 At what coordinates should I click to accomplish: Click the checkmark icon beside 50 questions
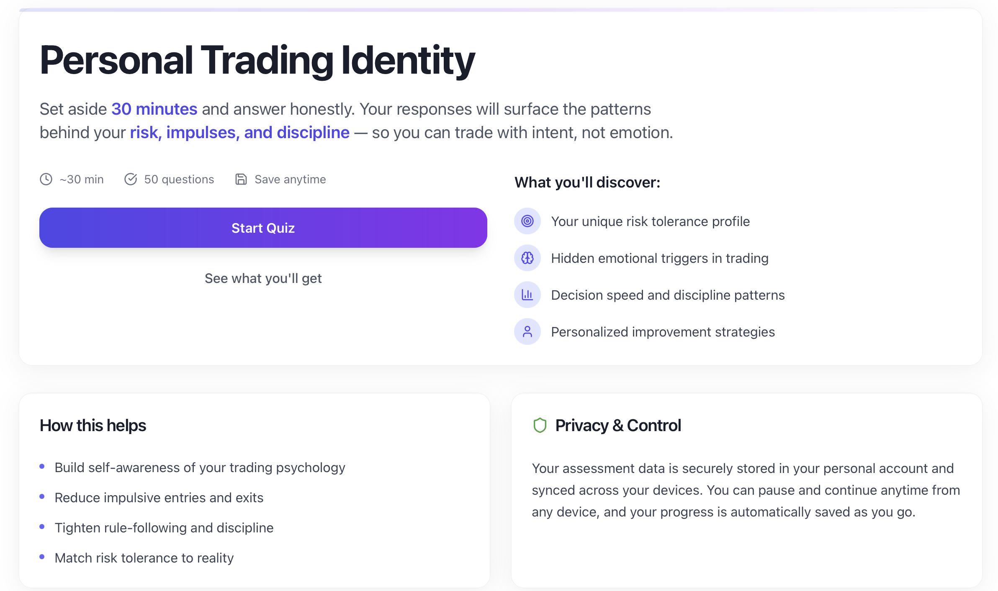[x=131, y=179]
